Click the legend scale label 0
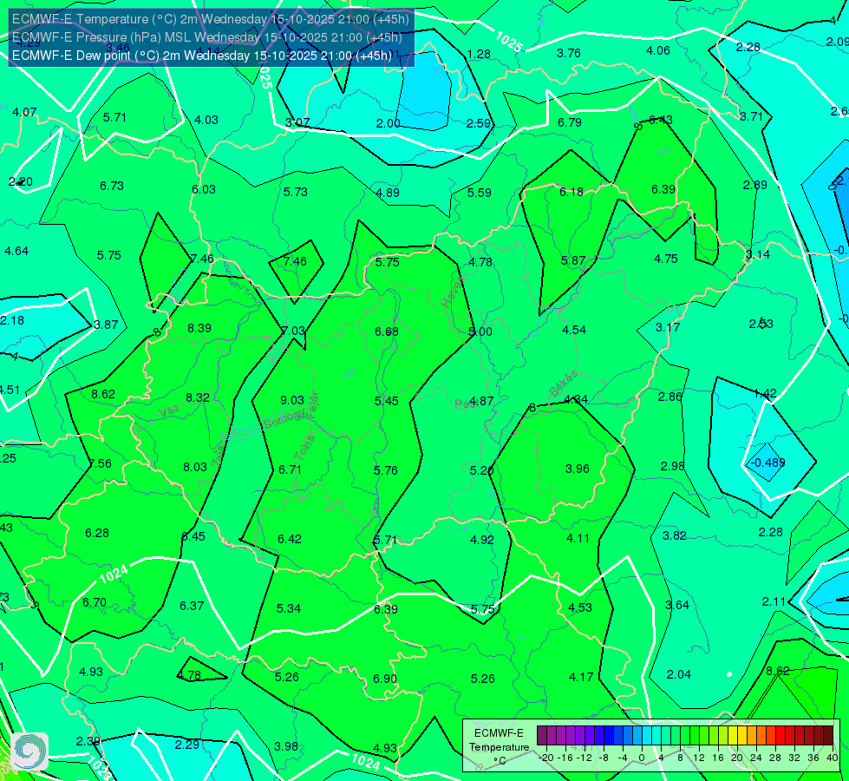 tap(642, 758)
